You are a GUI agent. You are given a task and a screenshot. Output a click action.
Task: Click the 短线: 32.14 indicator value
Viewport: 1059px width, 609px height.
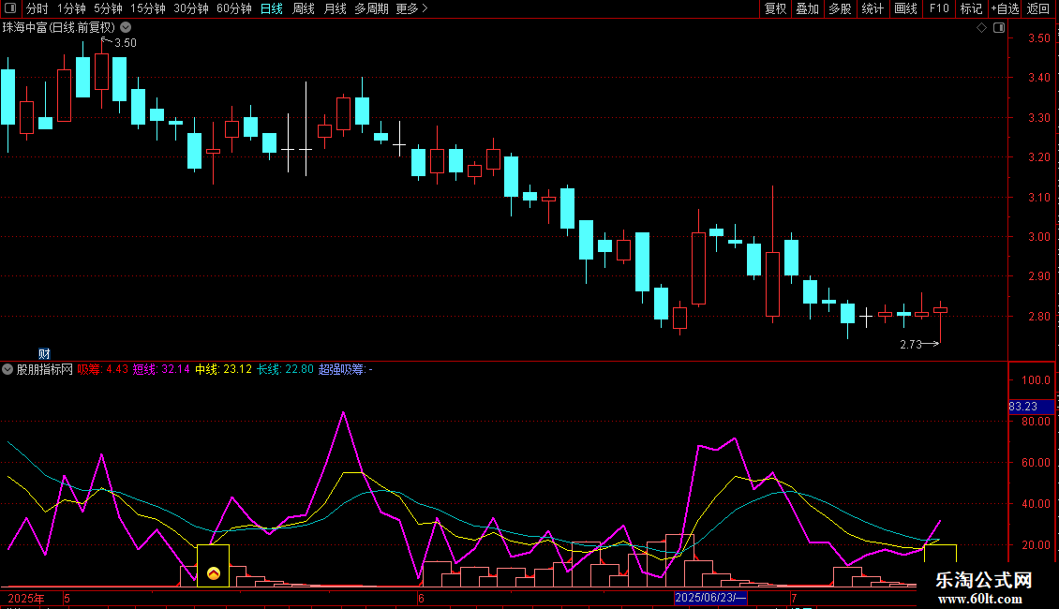pyautogui.click(x=161, y=369)
